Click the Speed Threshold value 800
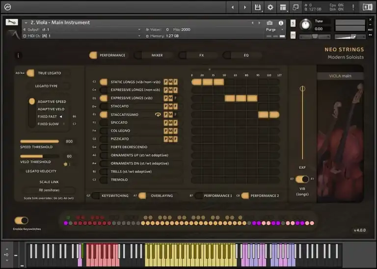 [69, 141]
